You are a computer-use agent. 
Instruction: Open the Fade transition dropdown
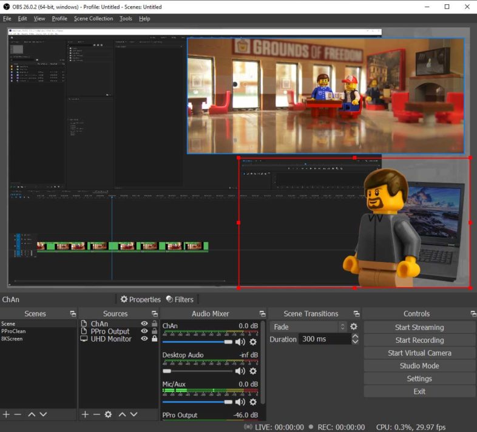tap(308, 327)
